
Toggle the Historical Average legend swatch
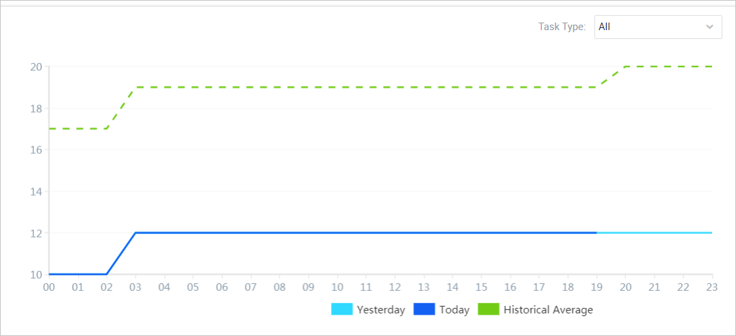(488, 309)
